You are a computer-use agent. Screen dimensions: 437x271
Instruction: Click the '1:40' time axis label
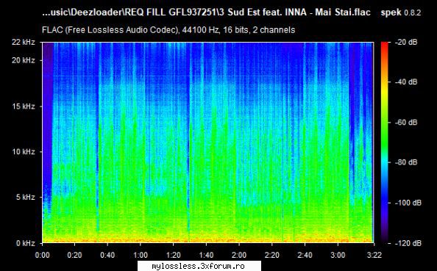[206, 255]
